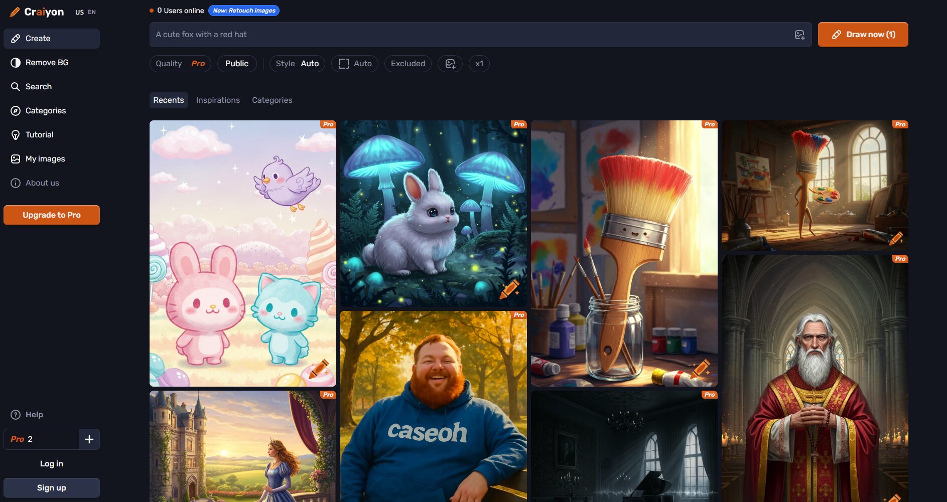
Task: Click into the prompt text field
Action: point(467,35)
